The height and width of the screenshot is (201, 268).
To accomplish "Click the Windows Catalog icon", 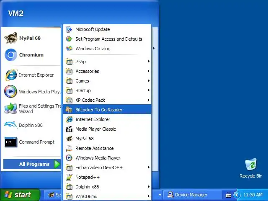I will pyautogui.click(x=69, y=49).
